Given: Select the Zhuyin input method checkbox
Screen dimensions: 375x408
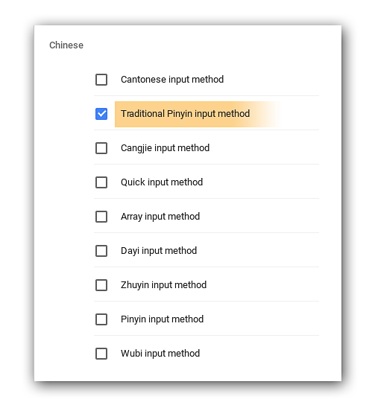Looking at the screenshot, I should pos(101,285).
